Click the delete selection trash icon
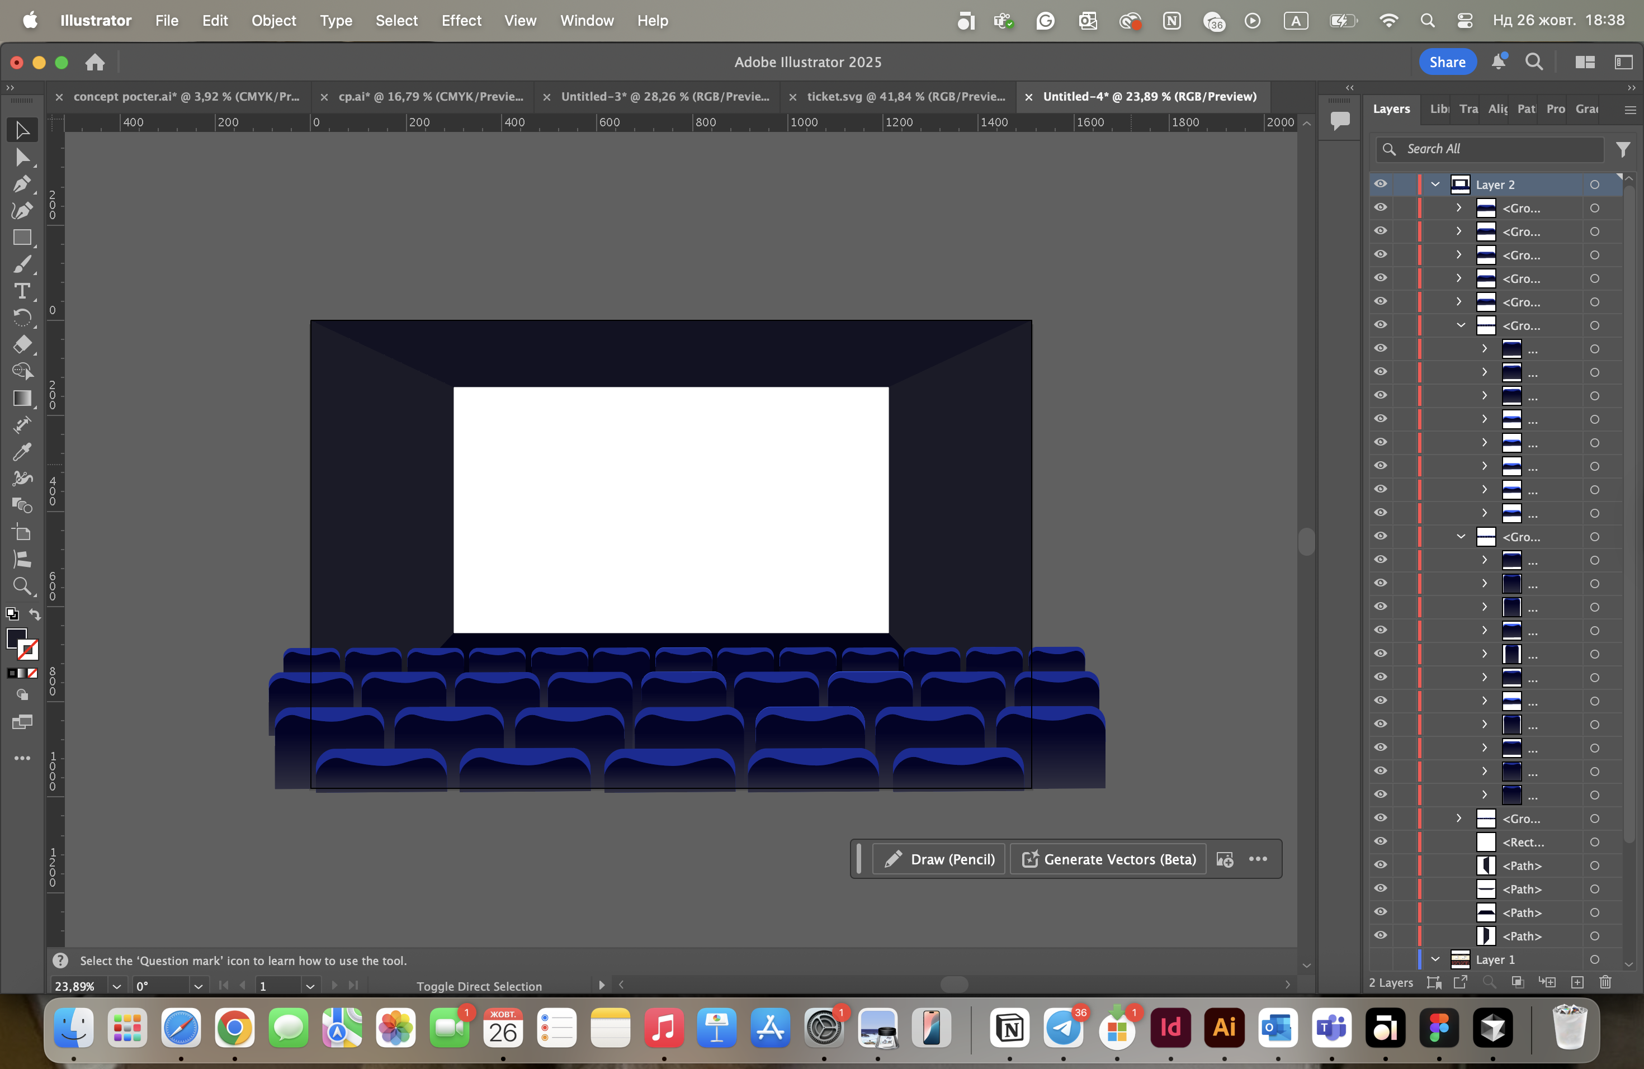This screenshot has width=1644, height=1069. click(x=1605, y=982)
